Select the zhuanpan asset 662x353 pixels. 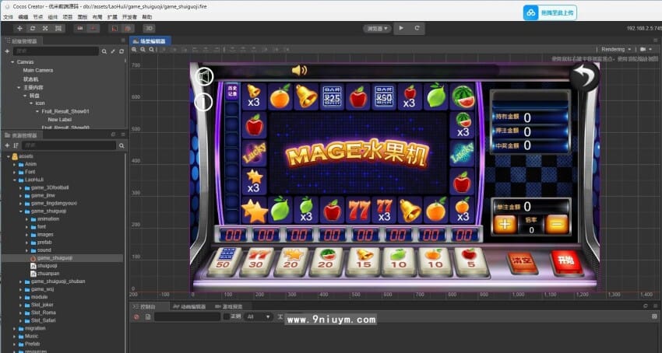[x=48, y=274]
